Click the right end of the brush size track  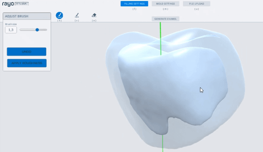coord(46,30)
